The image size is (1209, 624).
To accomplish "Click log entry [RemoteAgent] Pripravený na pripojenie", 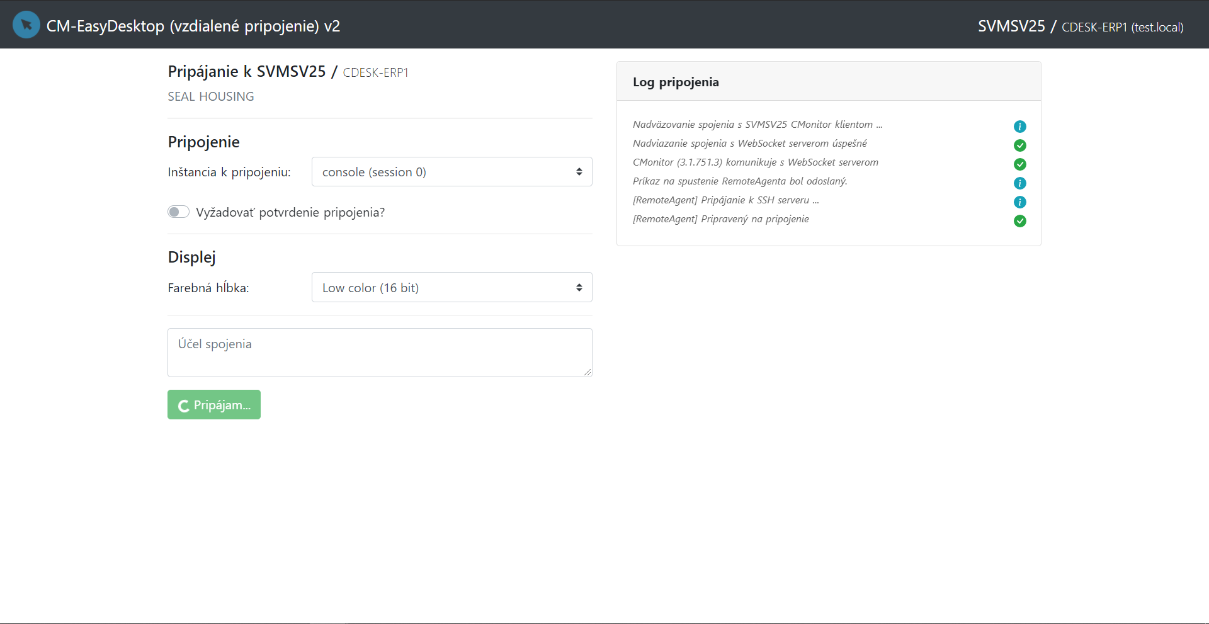I will click(721, 219).
